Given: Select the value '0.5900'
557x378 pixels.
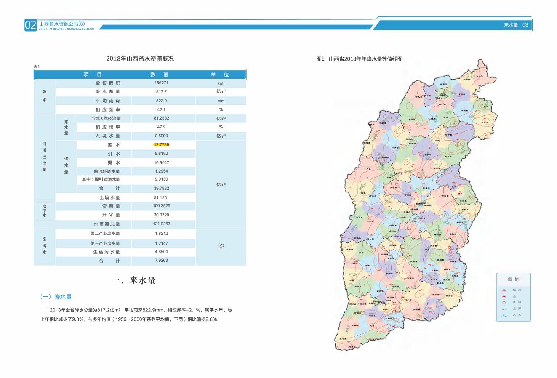Looking at the screenshot, I should pyautogui.click(x=161, y=136).
